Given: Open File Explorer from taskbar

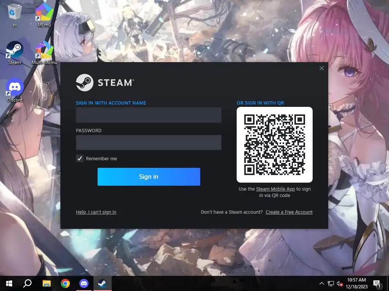Looking at the screenshot, I should 46,283.
